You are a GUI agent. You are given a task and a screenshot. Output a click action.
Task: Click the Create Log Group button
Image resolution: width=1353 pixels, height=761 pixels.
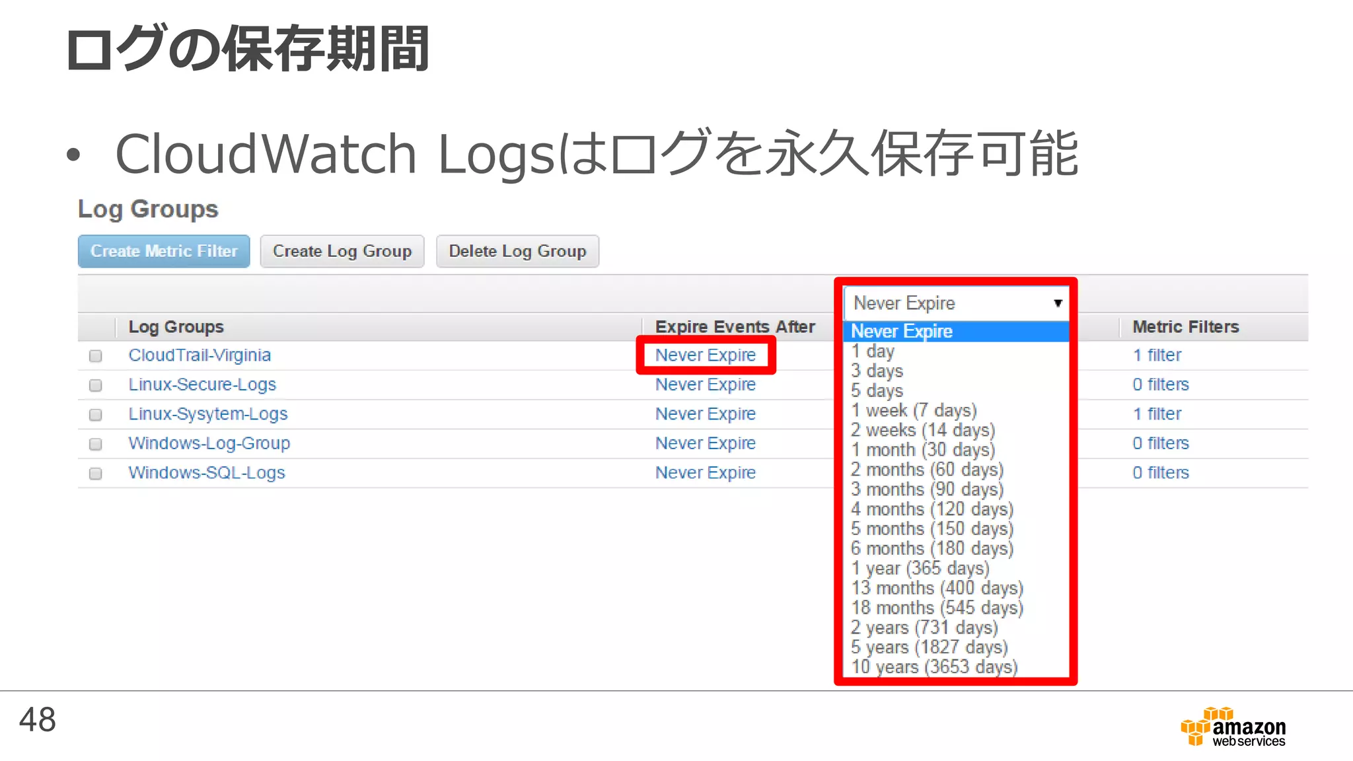pyautogui.click(x=342, y=251)
